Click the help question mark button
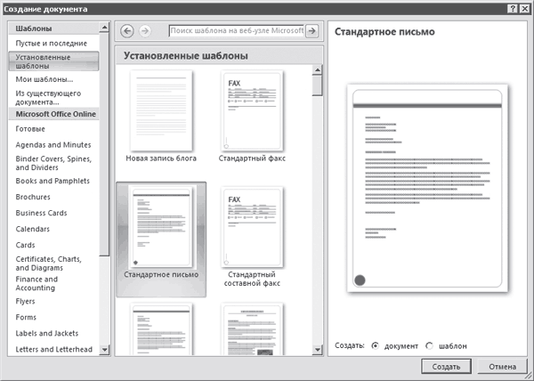 coord(514,9)
